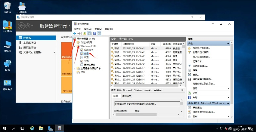Toggle the show/hide action pane toolbar icon
Viewport: 256px width, 132px height.
tap(99, 34)
